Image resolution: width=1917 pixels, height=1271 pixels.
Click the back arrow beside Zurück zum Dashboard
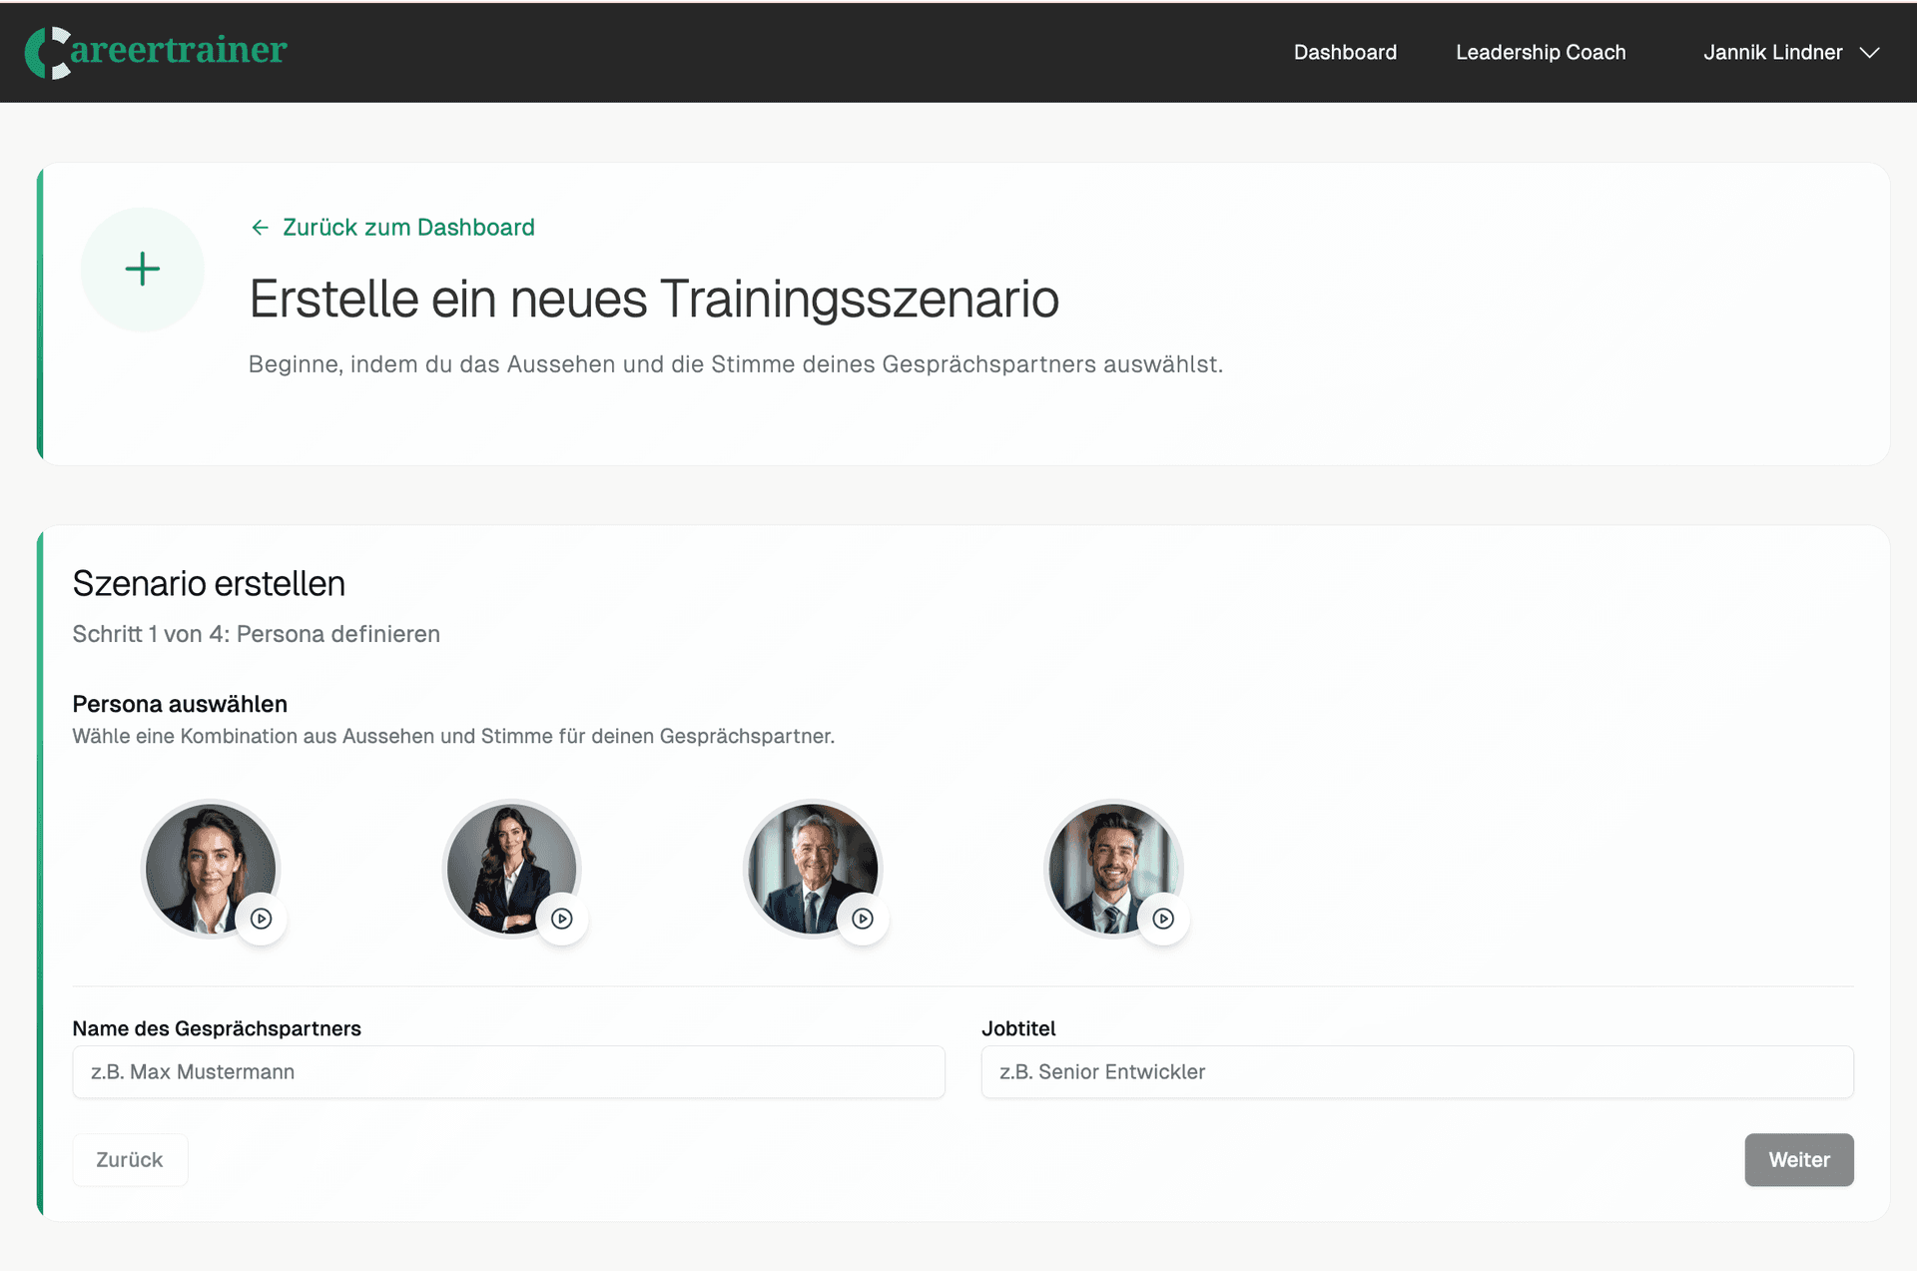260,228
